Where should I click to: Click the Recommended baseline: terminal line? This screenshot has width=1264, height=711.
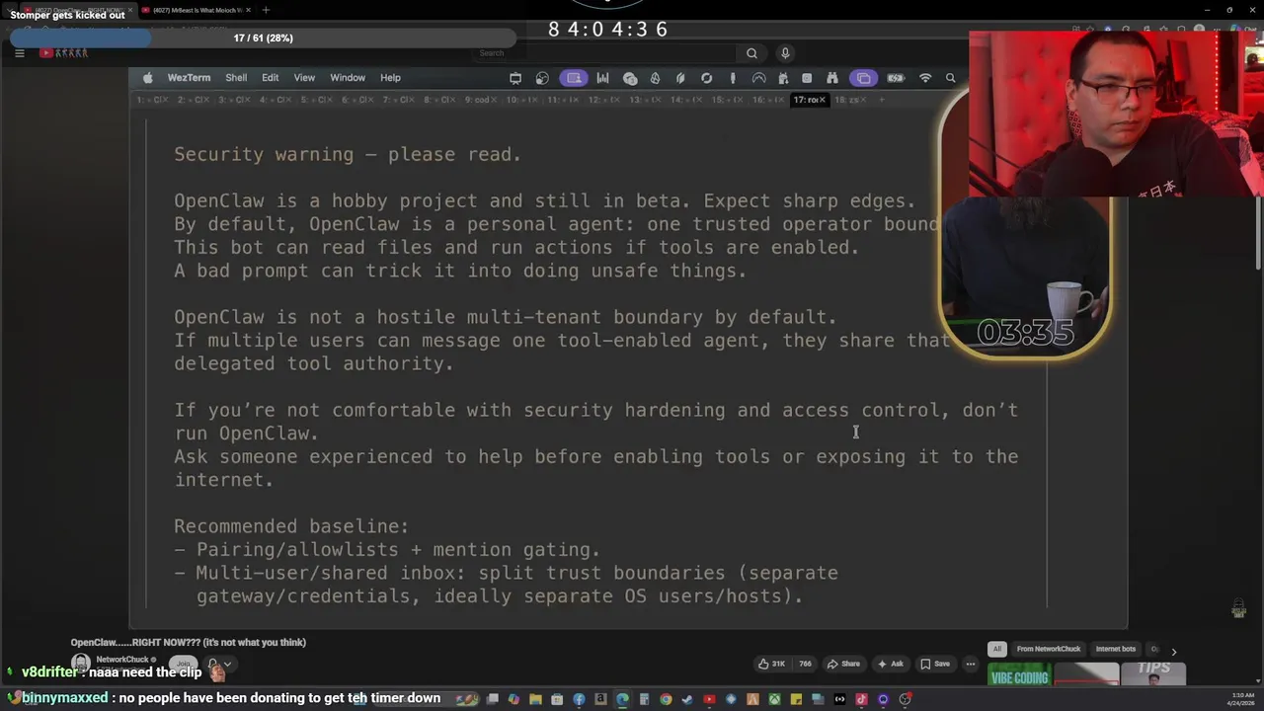click(x=291, y=526)
